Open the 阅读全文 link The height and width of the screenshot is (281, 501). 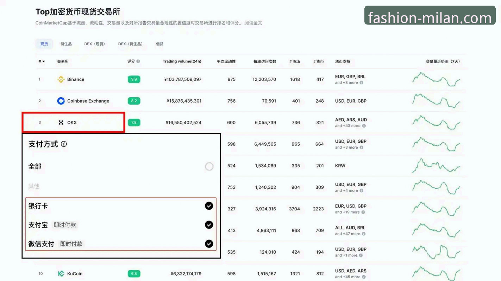253,23
